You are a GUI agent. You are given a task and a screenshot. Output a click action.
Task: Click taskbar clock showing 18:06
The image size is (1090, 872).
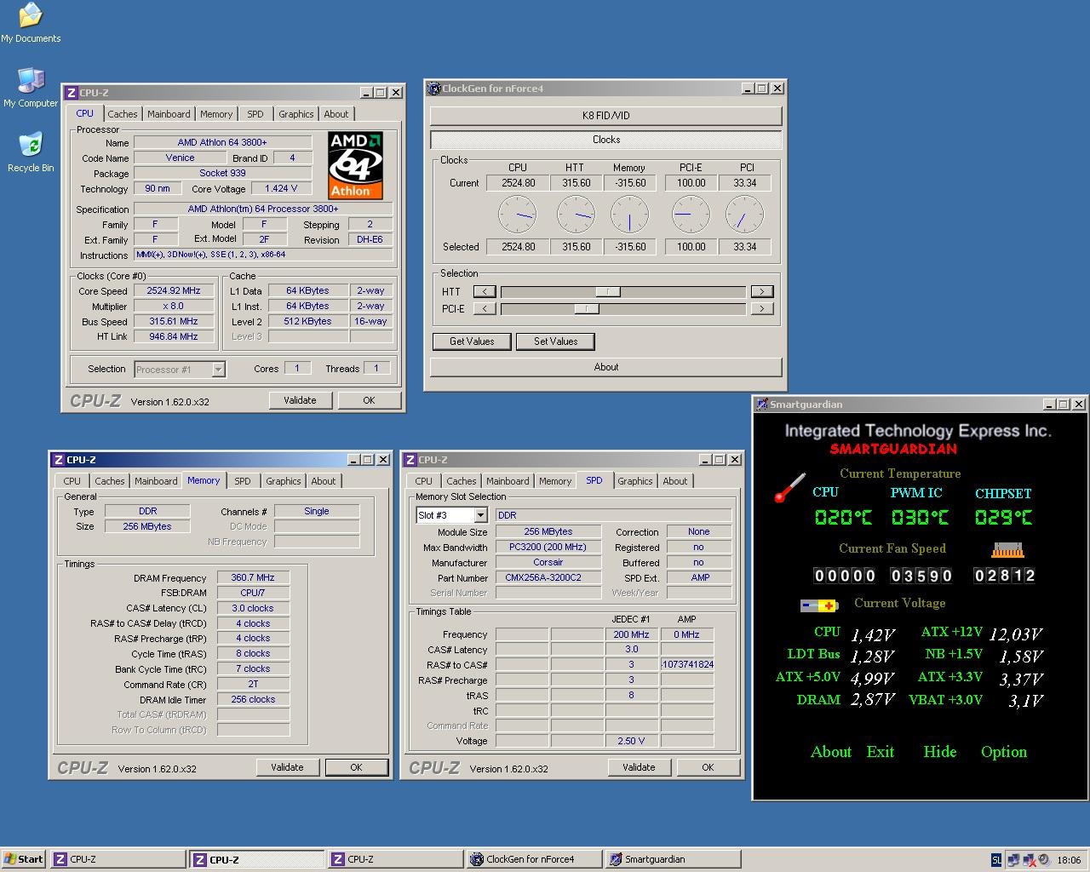1070,860
